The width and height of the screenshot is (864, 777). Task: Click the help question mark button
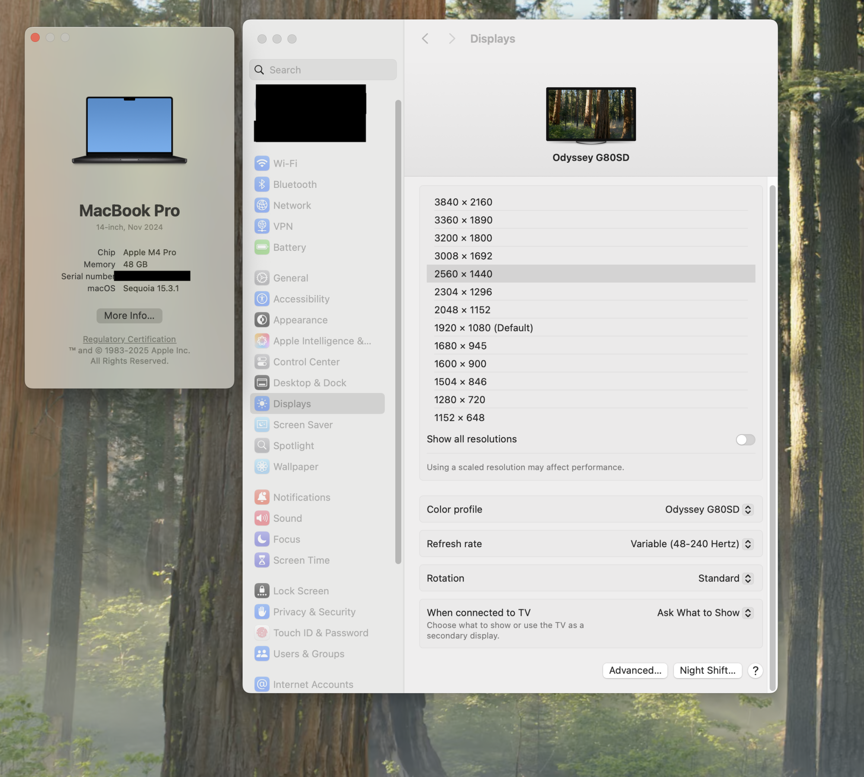point(755,670)
